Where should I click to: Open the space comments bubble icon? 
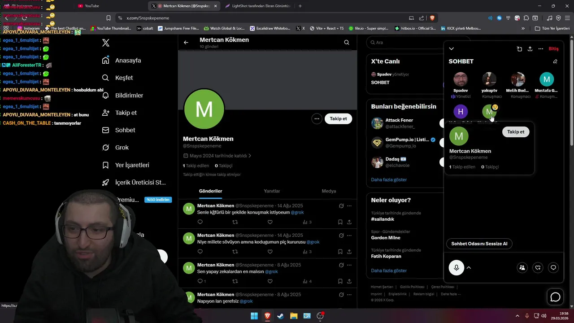tap(553, 268)
